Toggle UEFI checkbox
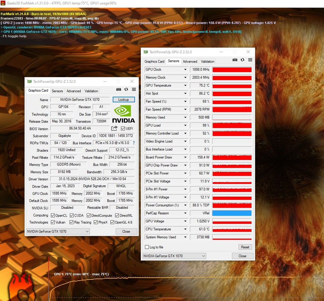The height and width of the screenshot is (301, 324). [x=123, y=128]
